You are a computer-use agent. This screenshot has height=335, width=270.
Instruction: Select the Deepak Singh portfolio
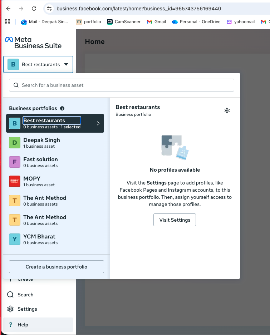tap(55, 143)
